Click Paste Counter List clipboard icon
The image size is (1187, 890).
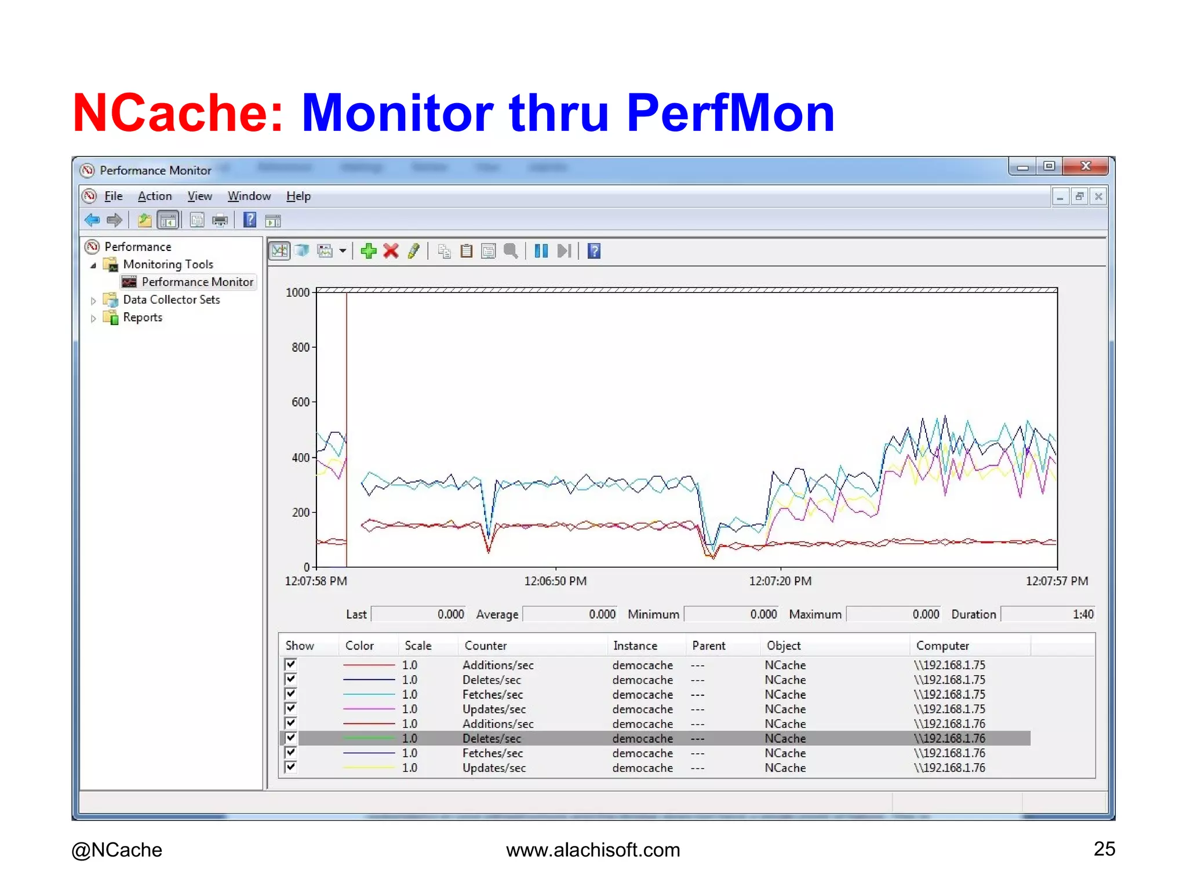pyautogui.click(x=467, y=251)
